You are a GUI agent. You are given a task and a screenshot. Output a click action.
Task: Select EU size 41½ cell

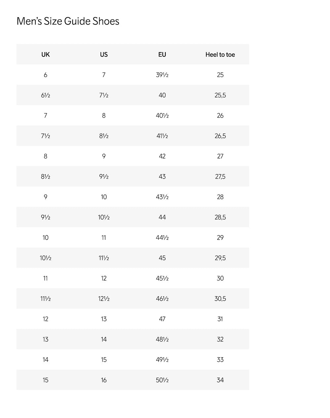click(162, 136)
